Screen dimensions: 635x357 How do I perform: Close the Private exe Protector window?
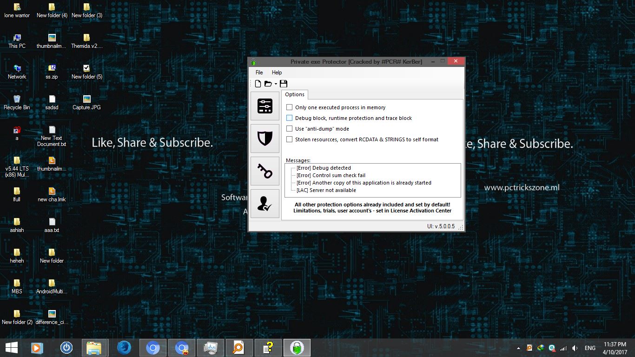[x=456, y=61]
